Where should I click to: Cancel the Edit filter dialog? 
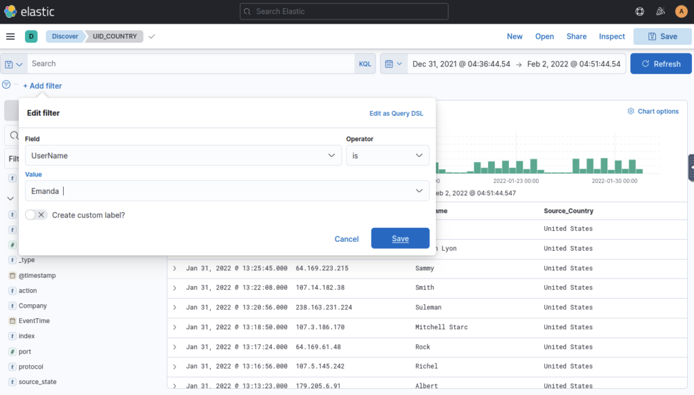click(346, 239)
